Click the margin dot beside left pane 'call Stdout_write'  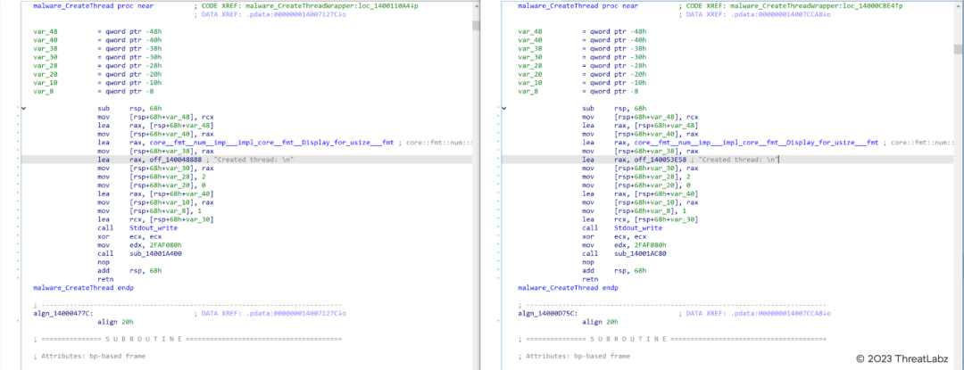pyautogui.click(x=18, y=227)
